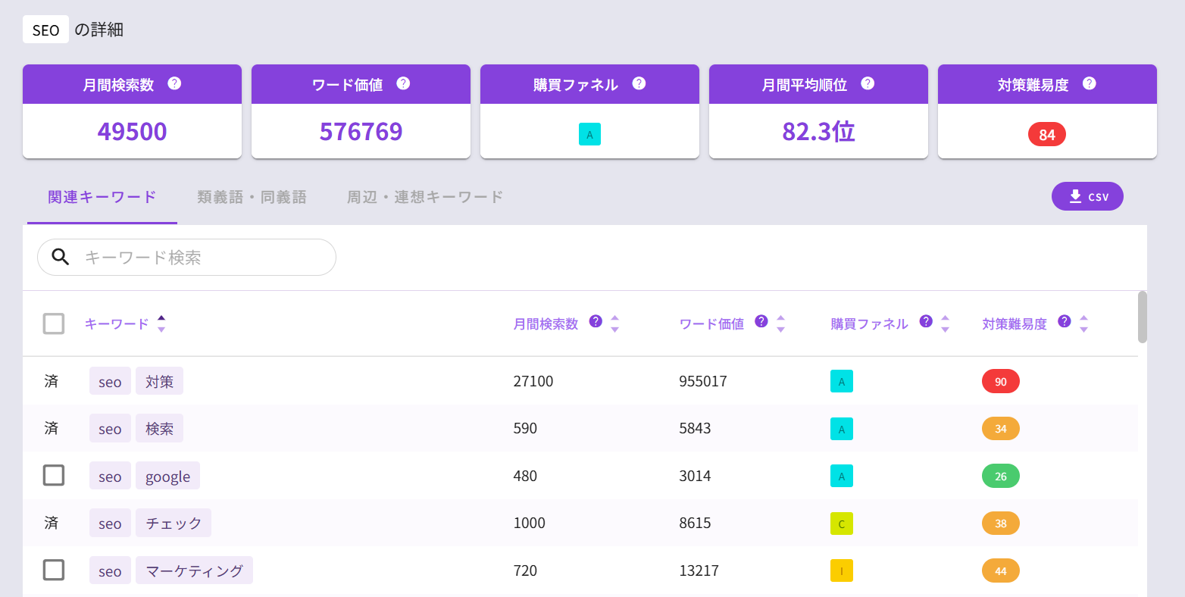
Task: Open the 周辺・連想キーワード tab
Action: tap(424, 196)
